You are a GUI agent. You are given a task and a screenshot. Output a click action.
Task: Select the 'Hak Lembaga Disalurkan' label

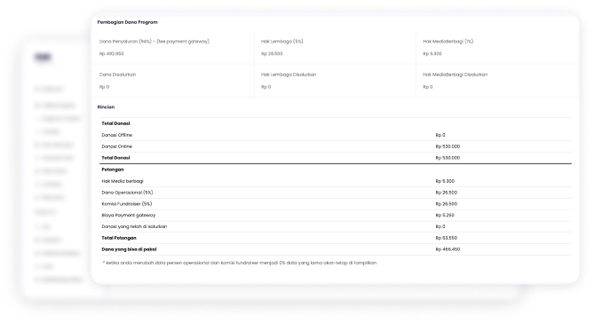[289, 75]
